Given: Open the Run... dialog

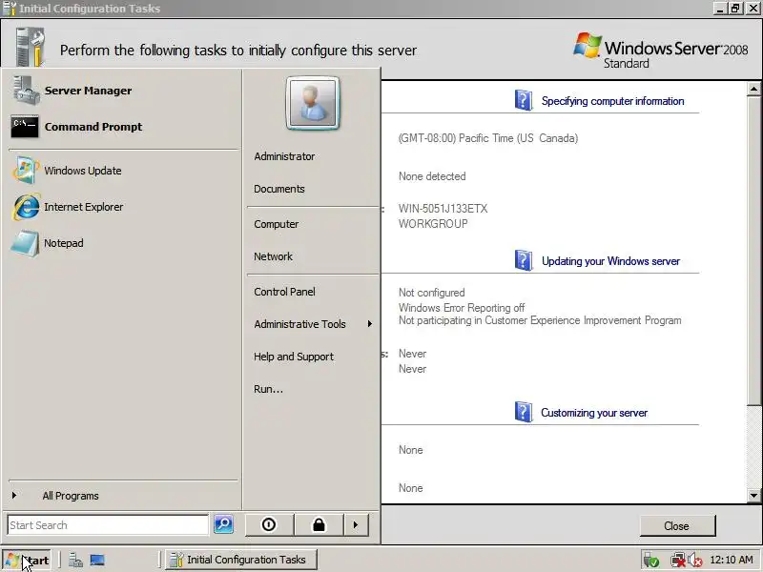Looking at the screenshot, I should (x=268, y=389).
